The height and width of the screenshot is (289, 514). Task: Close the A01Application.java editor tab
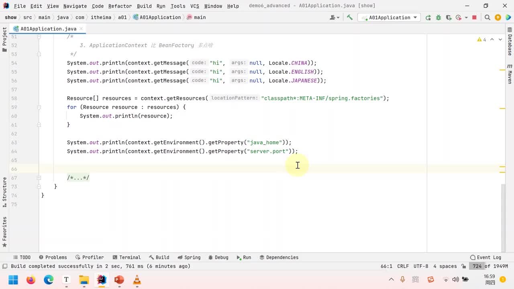(81, 28)
